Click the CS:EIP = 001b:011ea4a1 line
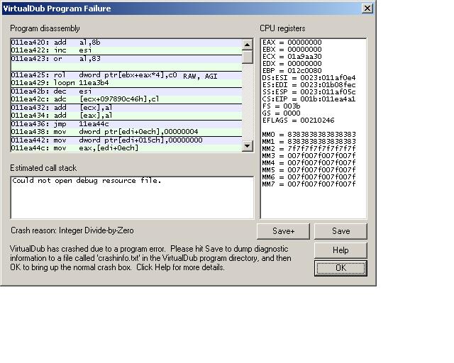Image resolution: width=454 pixels, height=363 pixels. [309, 99]
